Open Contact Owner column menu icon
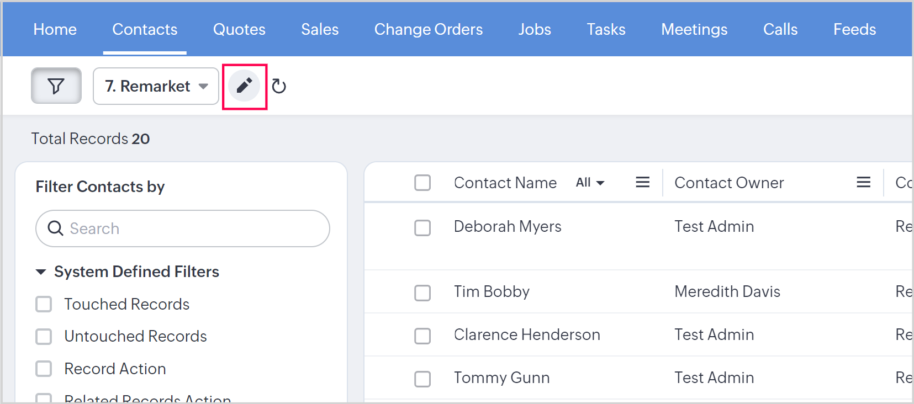The width and height of the screenshot is (914, 404). 863,183
